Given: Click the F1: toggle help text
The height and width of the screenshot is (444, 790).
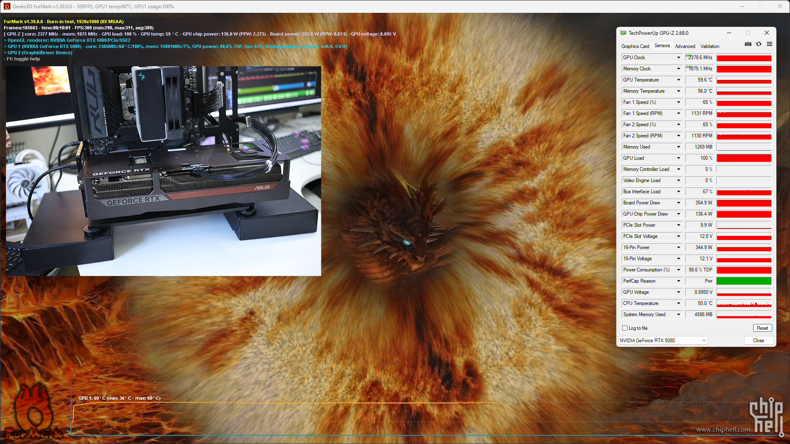Looking at the screenshot, I should pos(22,59).
